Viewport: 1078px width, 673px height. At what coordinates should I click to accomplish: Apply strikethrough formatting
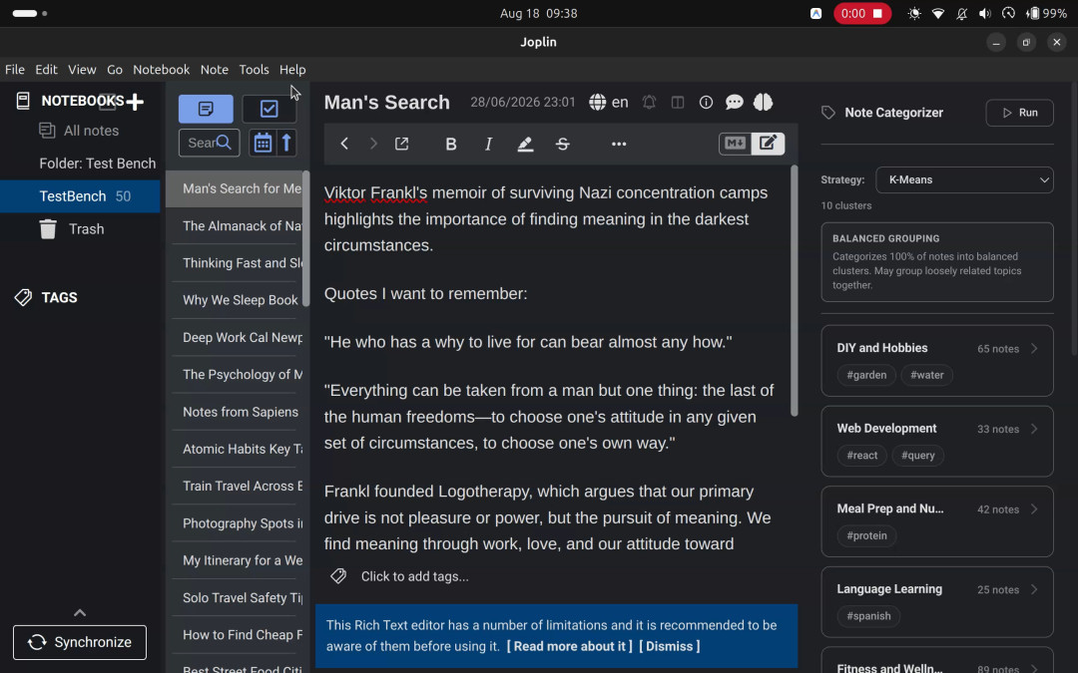562,144
